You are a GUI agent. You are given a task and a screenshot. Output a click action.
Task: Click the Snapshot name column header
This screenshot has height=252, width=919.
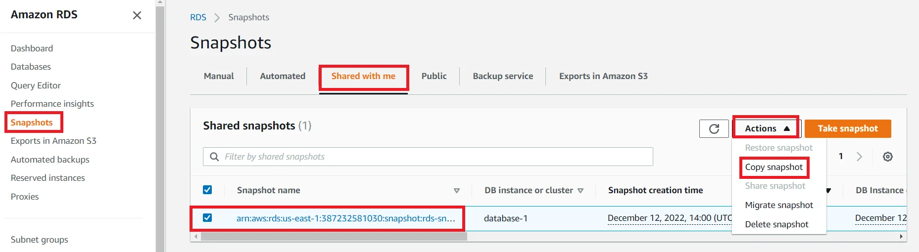[268, 190]
